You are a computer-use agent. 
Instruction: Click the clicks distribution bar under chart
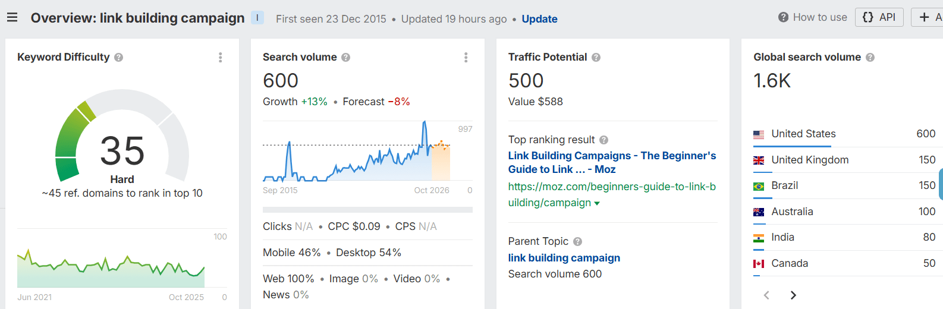(x=367, y=210)
